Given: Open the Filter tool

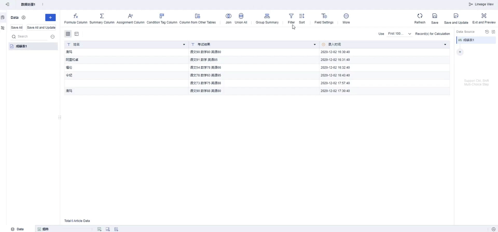Looking at the screenshot, I should [291, 19].
